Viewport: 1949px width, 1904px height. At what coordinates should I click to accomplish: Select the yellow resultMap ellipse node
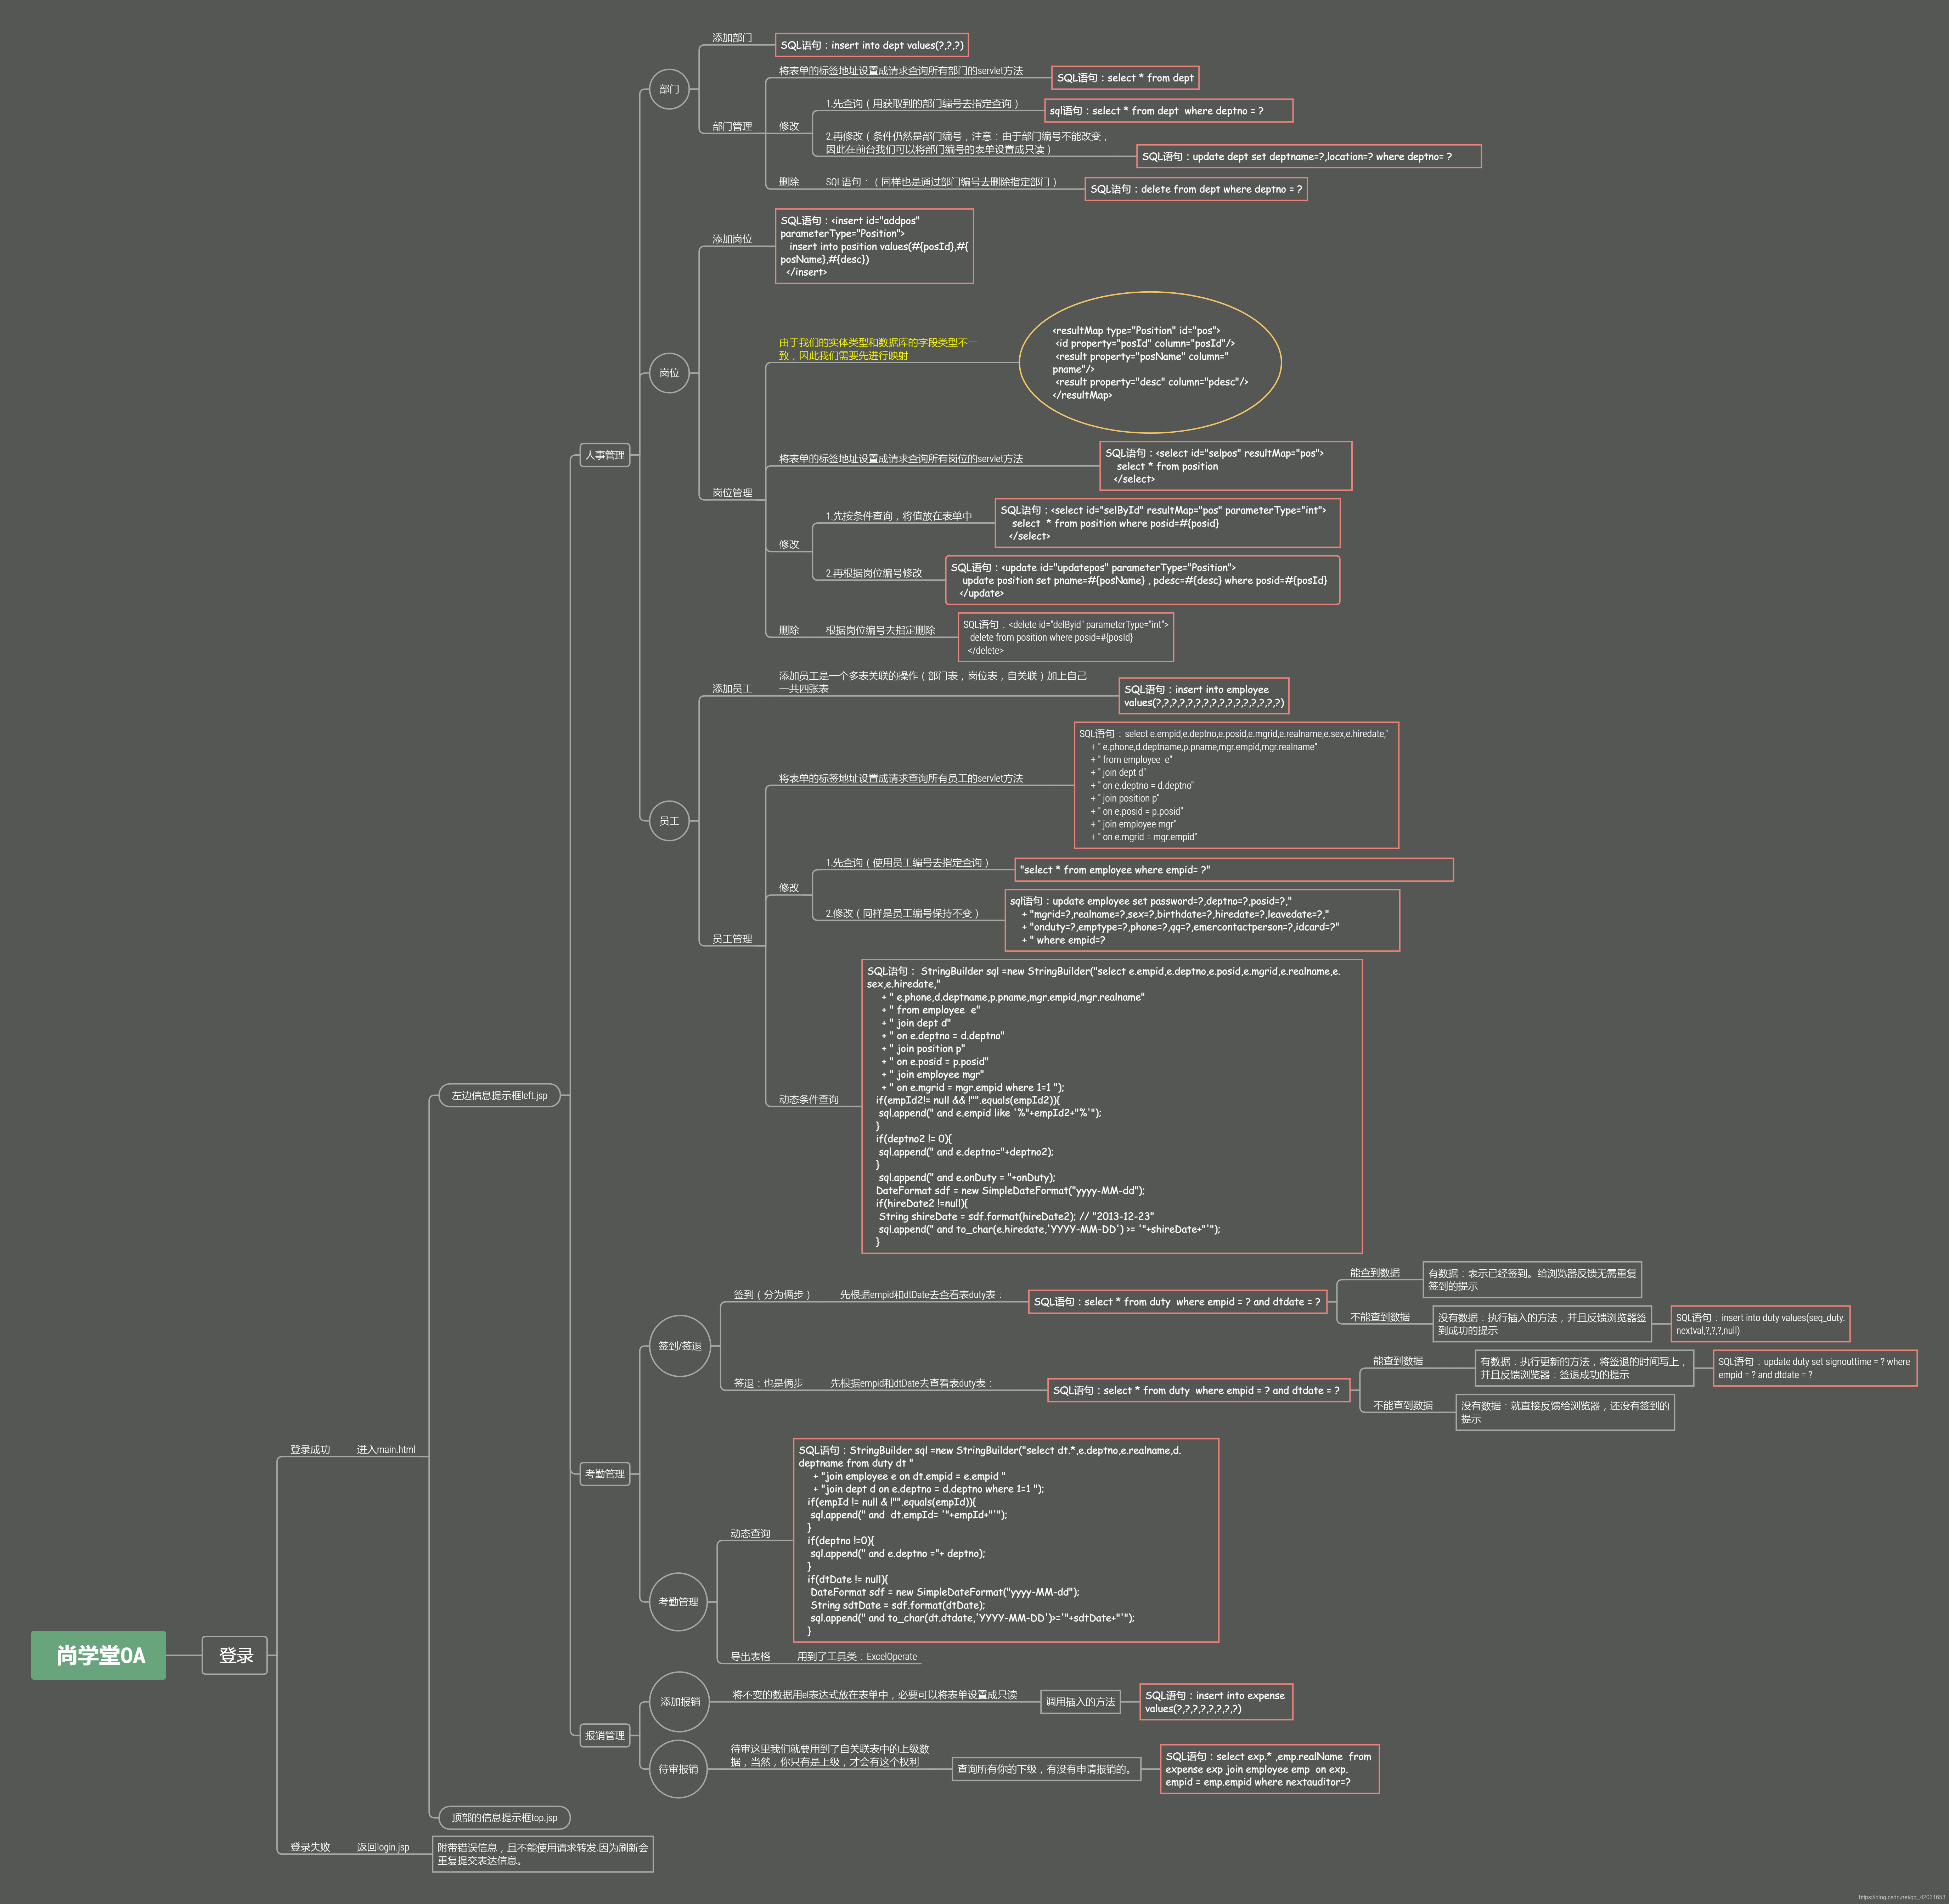[1150, 362]
